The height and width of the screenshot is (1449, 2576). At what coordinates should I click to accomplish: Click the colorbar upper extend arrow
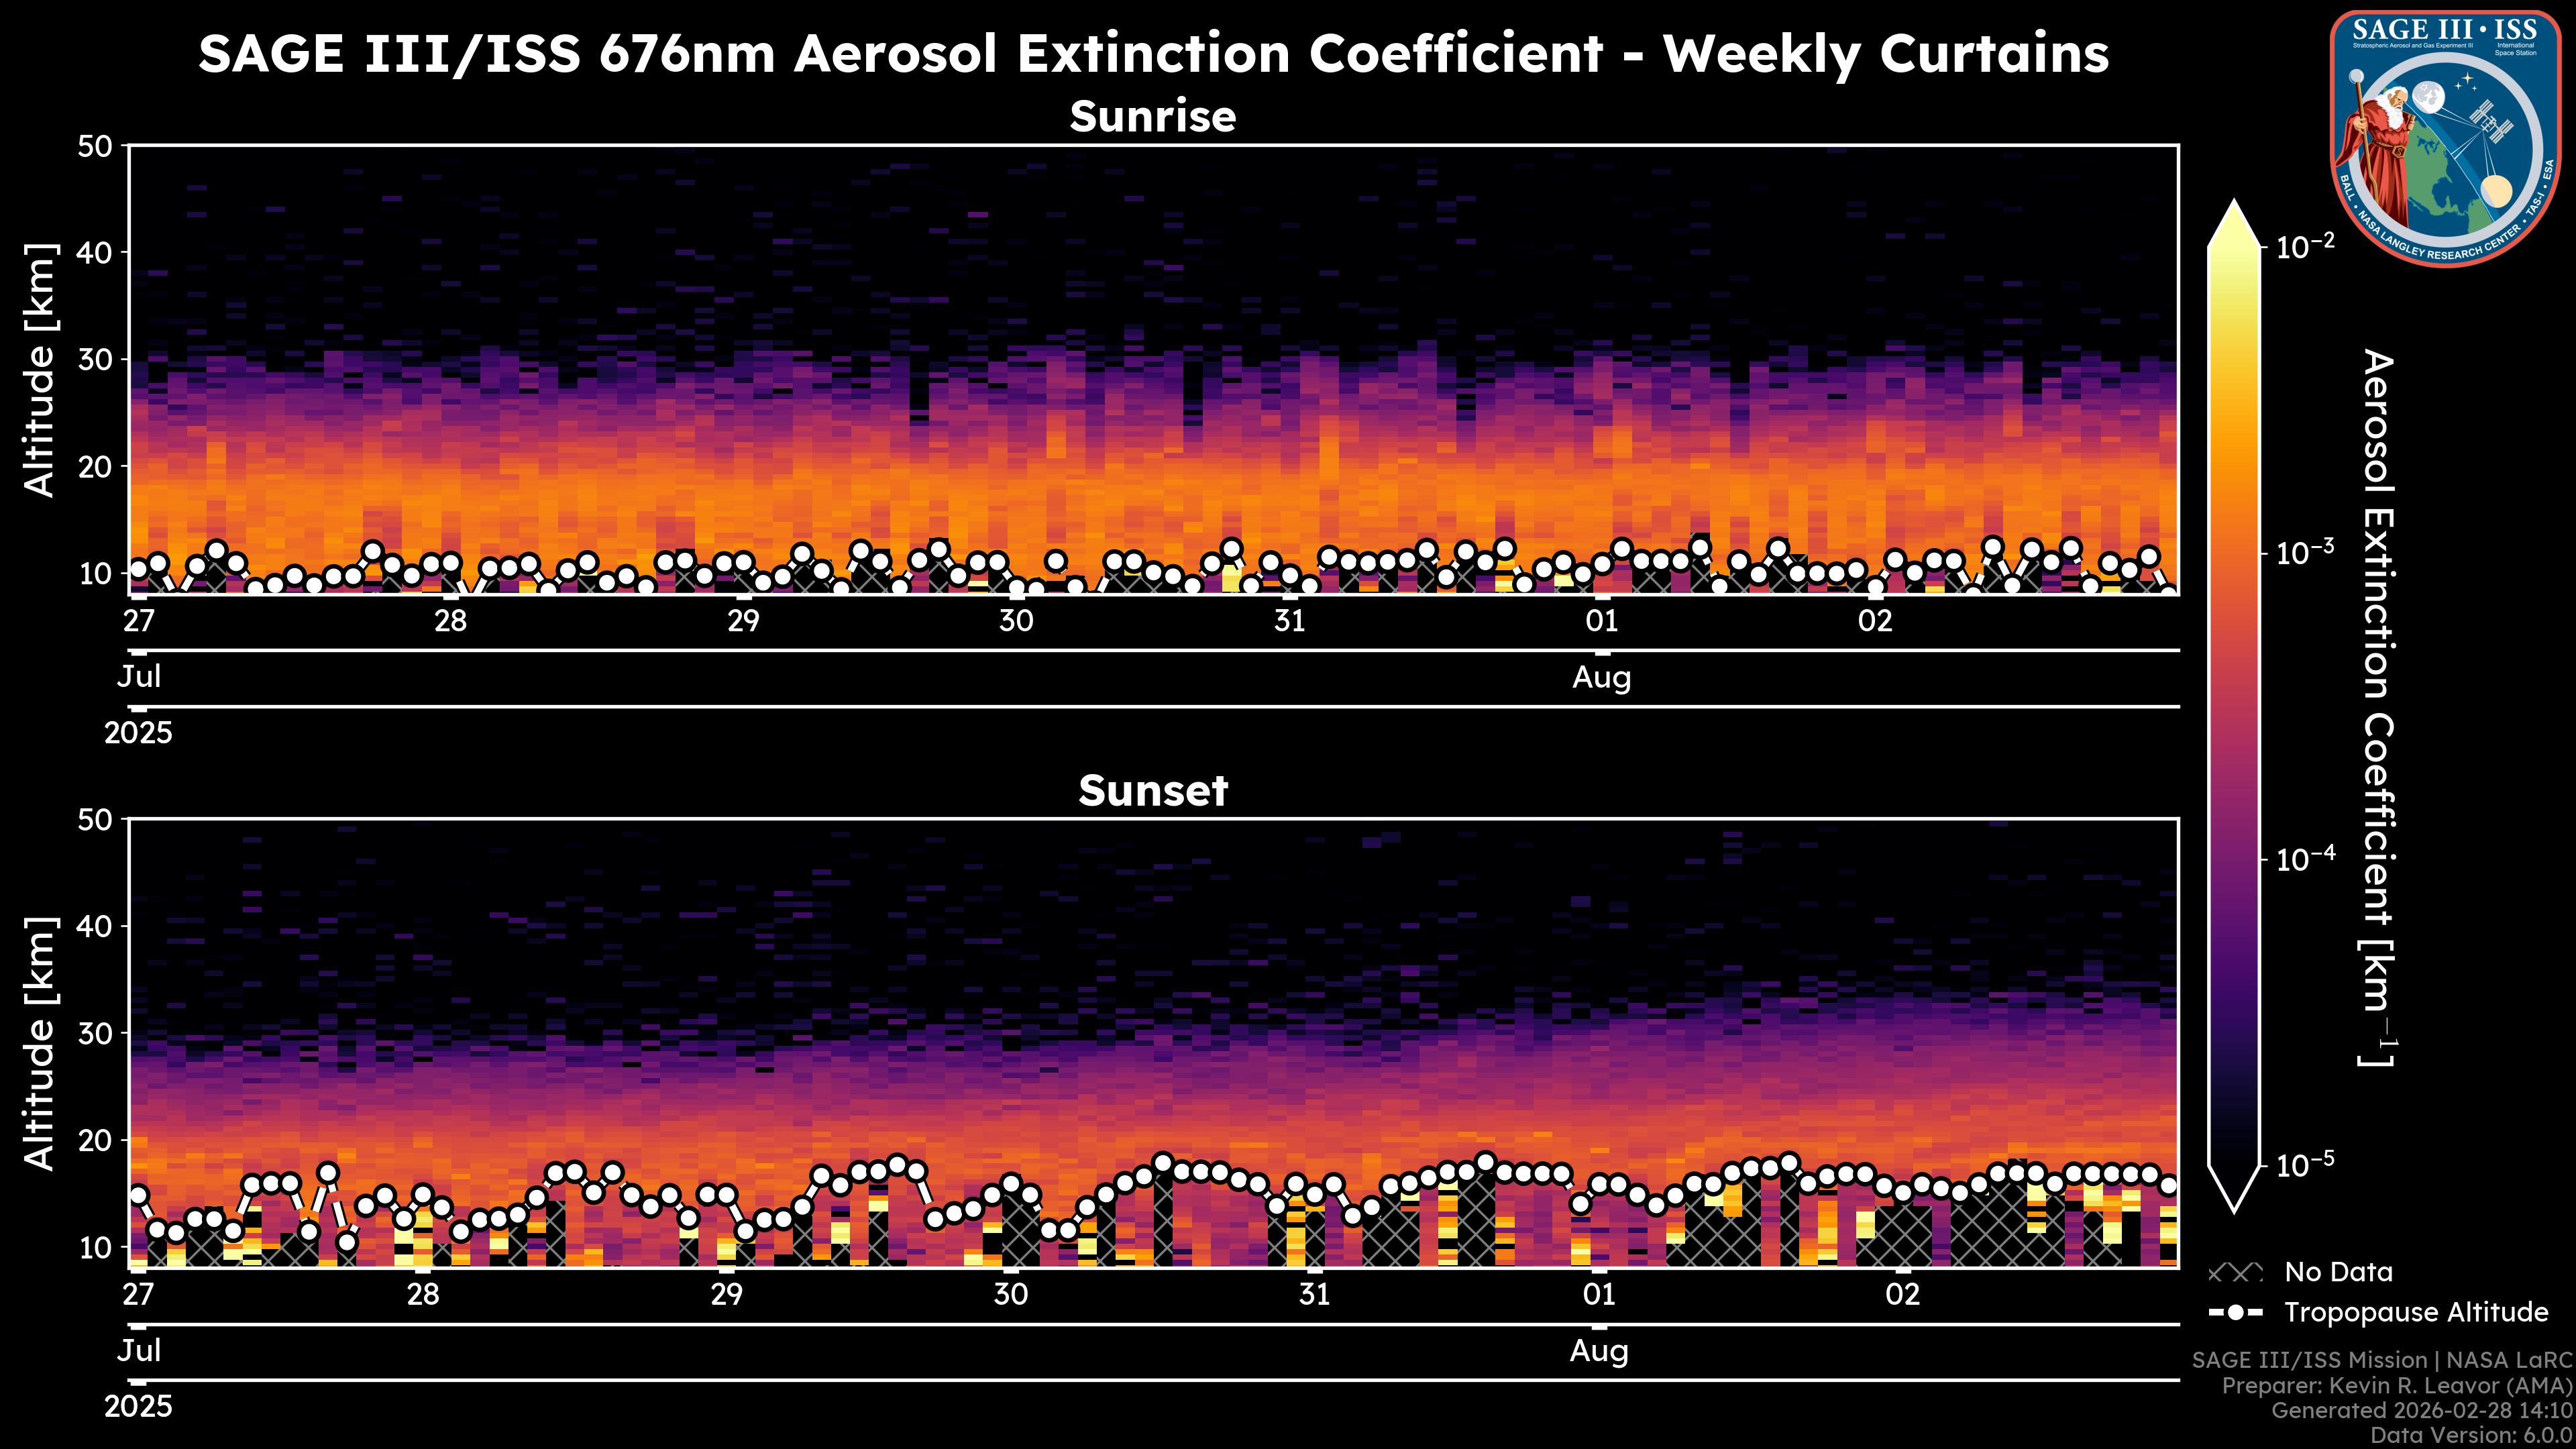[2234, 225]
